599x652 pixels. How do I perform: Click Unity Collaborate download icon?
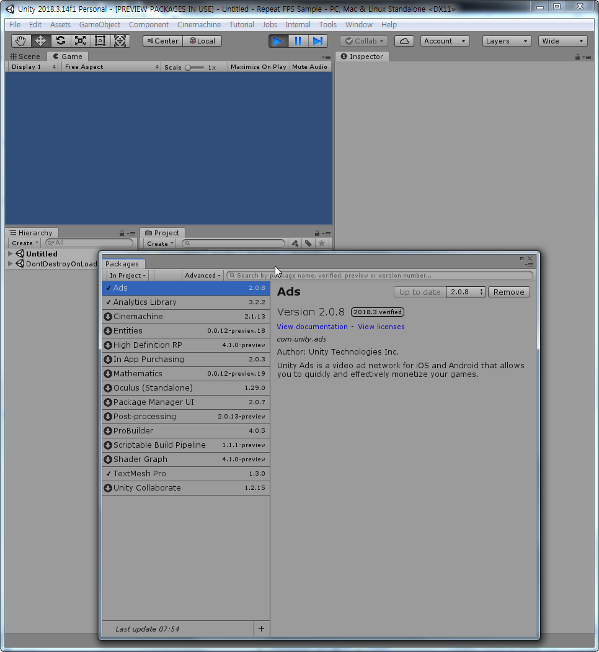[108, 488]
